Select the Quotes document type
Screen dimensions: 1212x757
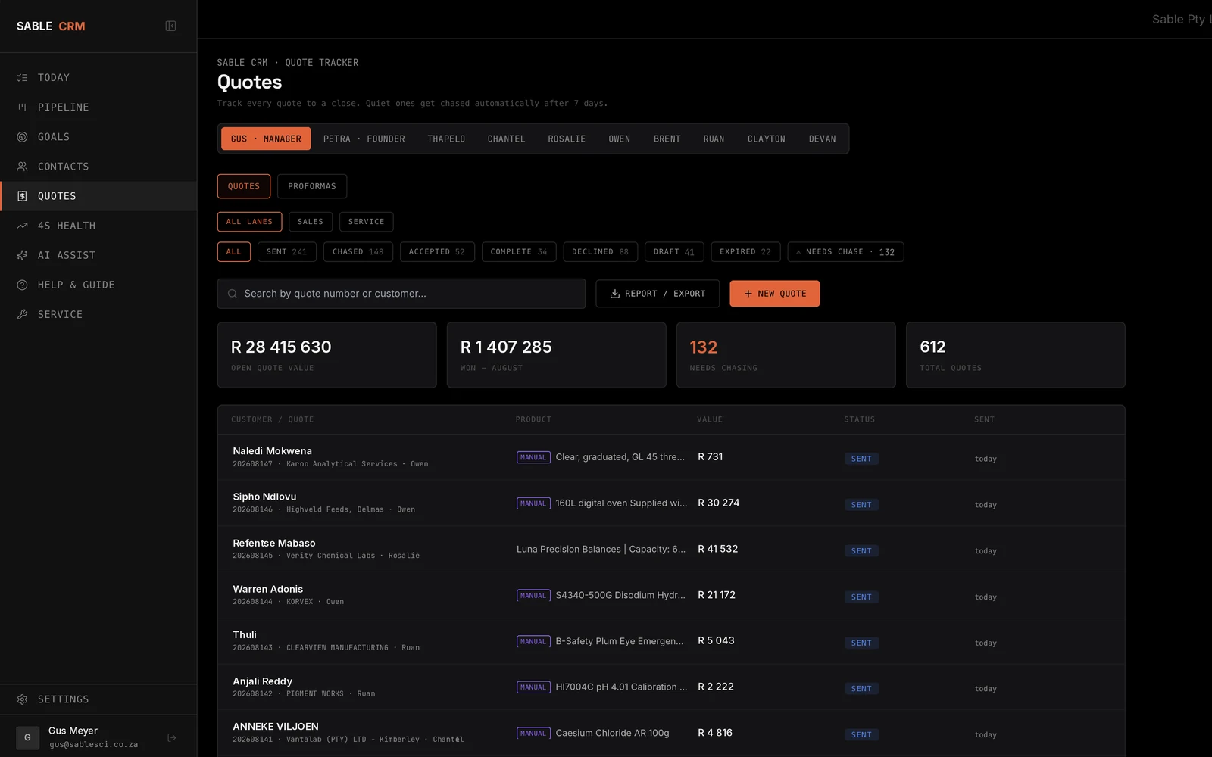(244, 186)
